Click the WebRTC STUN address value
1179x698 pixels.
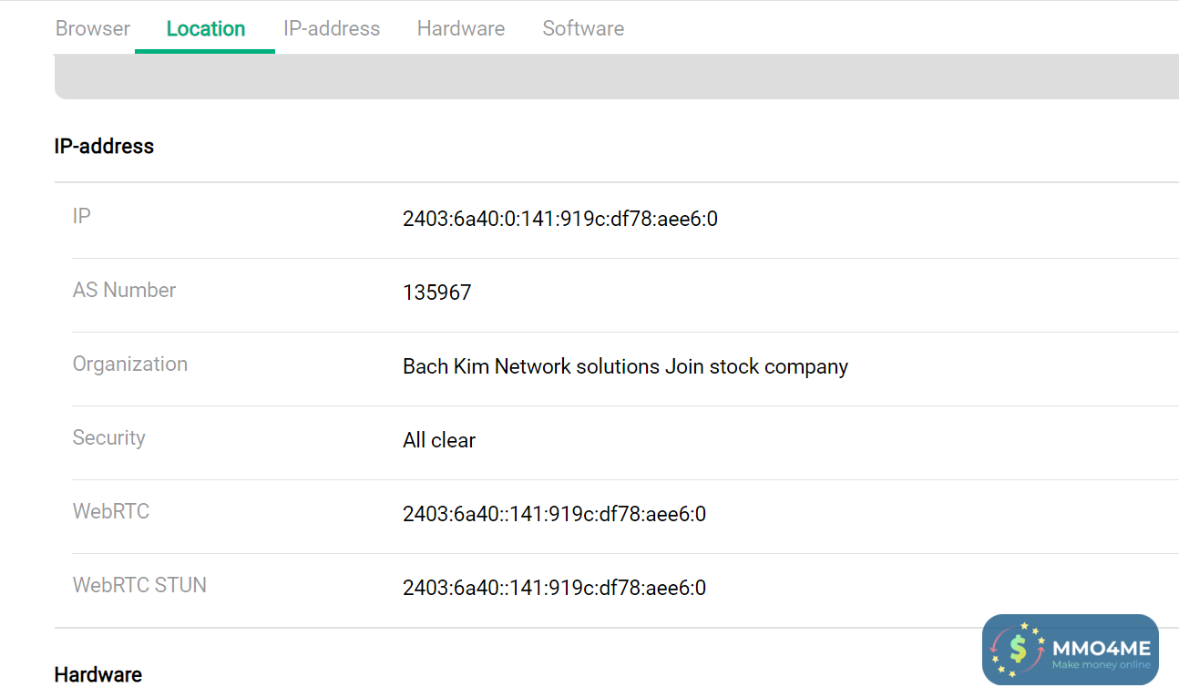pyautogui.click(x=554, y=588)
